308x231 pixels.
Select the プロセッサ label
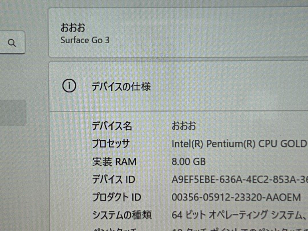coord(111,143)
